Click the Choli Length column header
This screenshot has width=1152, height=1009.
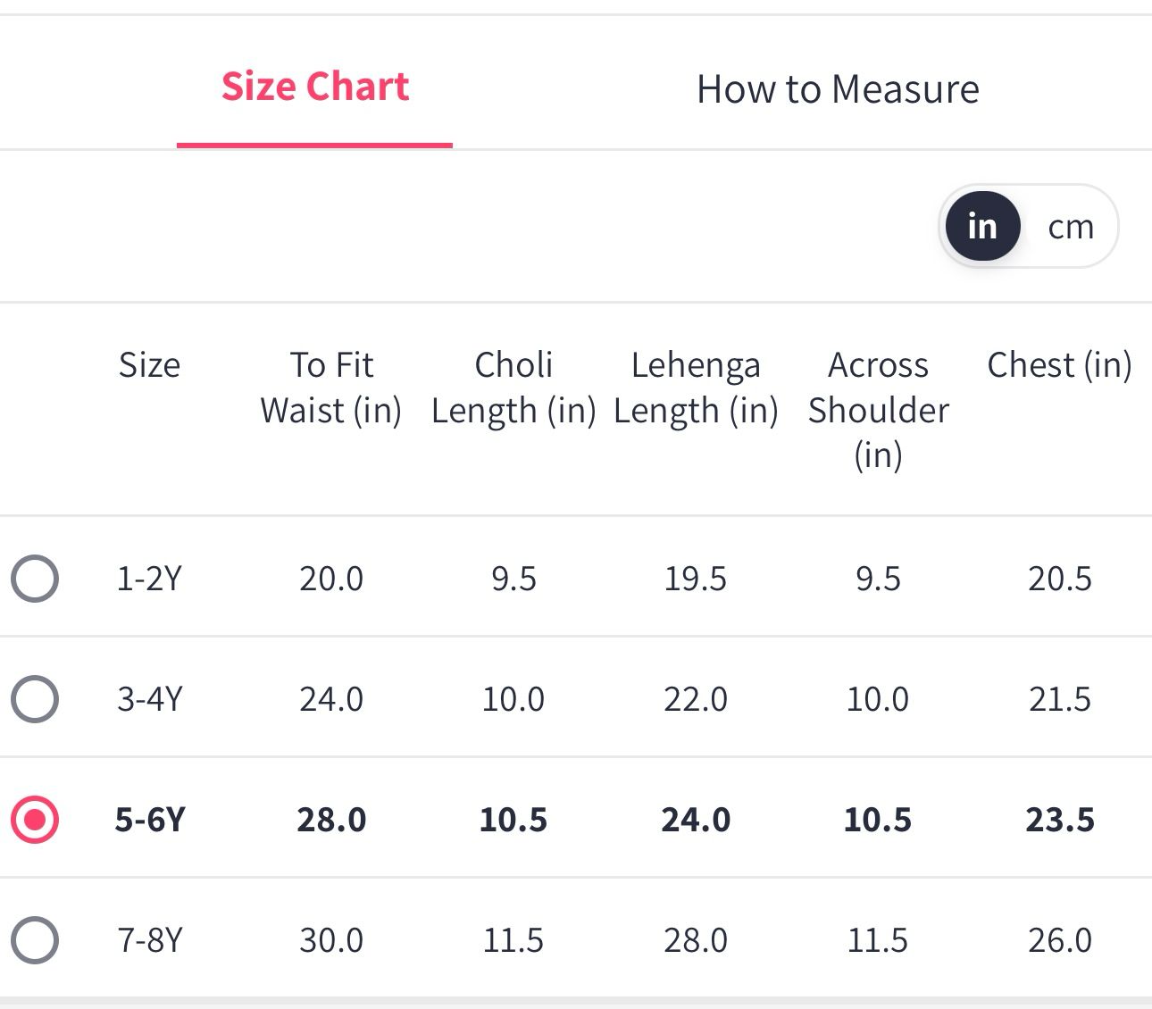click(x=513, y=388)
